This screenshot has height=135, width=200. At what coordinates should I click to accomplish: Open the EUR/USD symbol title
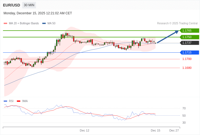coord(11,5)
